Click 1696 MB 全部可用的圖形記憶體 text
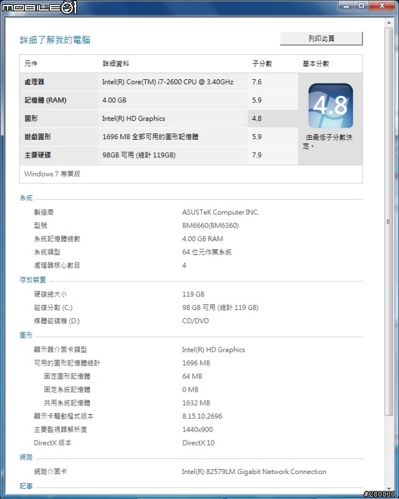 (x=150, y=137)
